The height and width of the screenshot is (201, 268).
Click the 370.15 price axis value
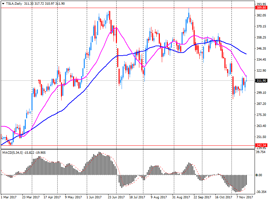click(262, 26)
